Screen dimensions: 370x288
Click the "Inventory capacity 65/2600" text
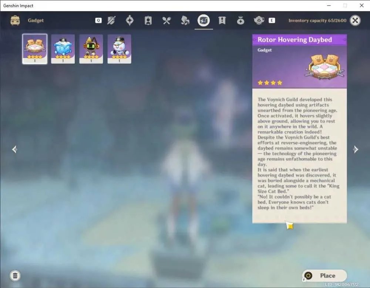[x=317, y=20]
